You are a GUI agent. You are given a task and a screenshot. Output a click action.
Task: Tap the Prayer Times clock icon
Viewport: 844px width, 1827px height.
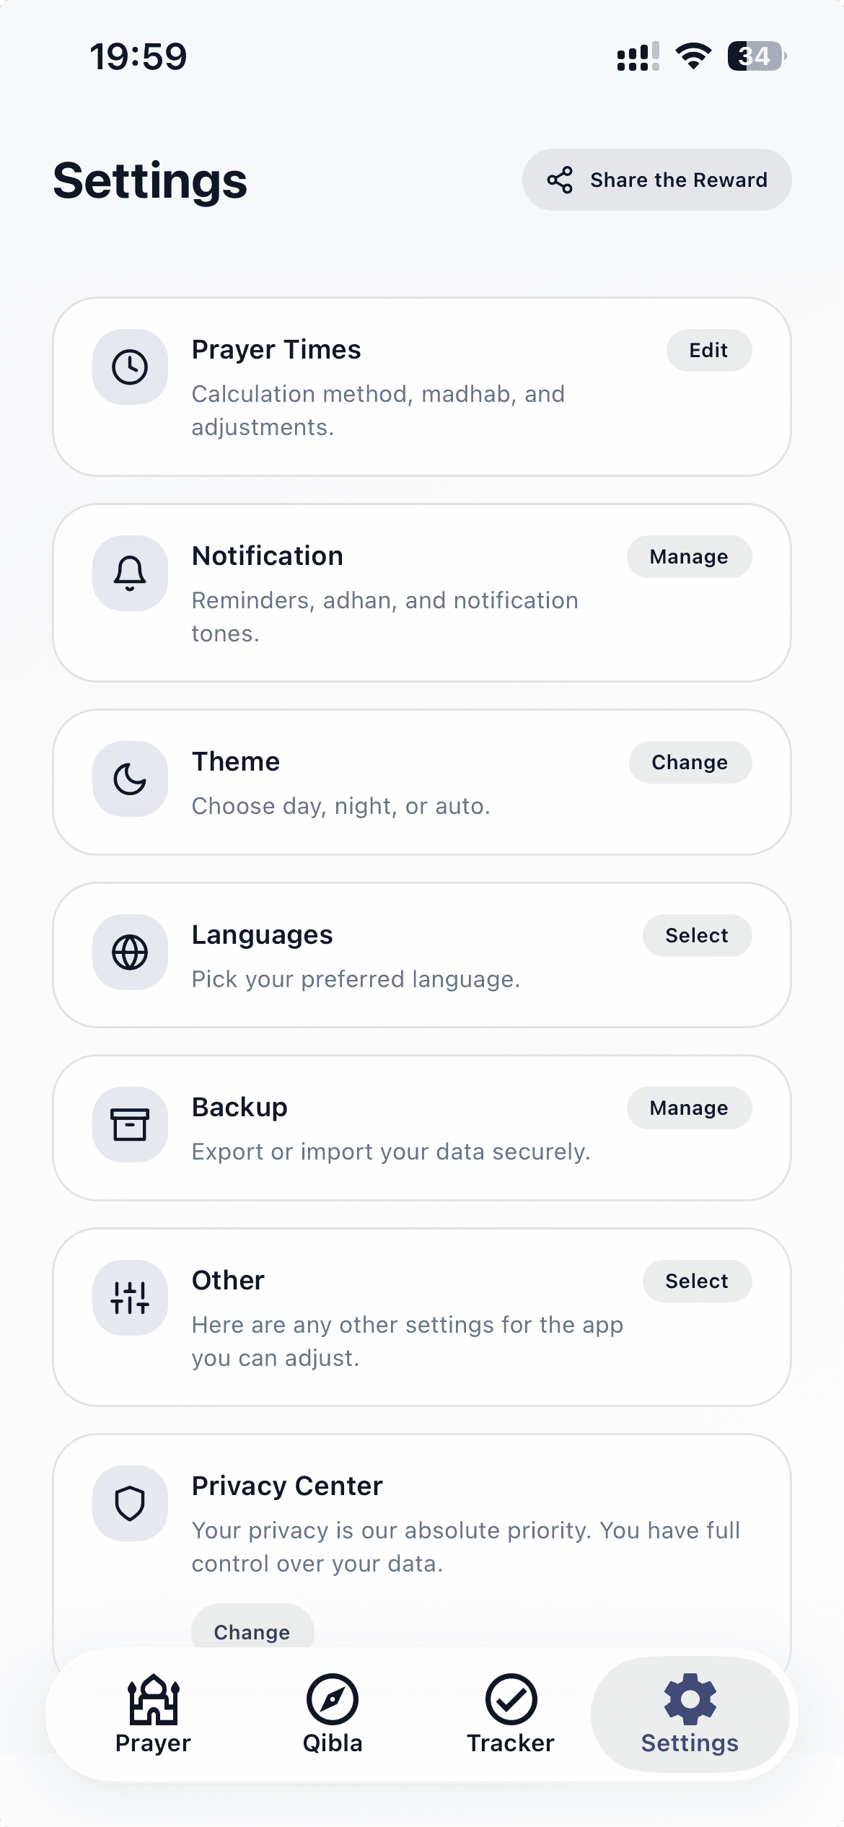130,368
